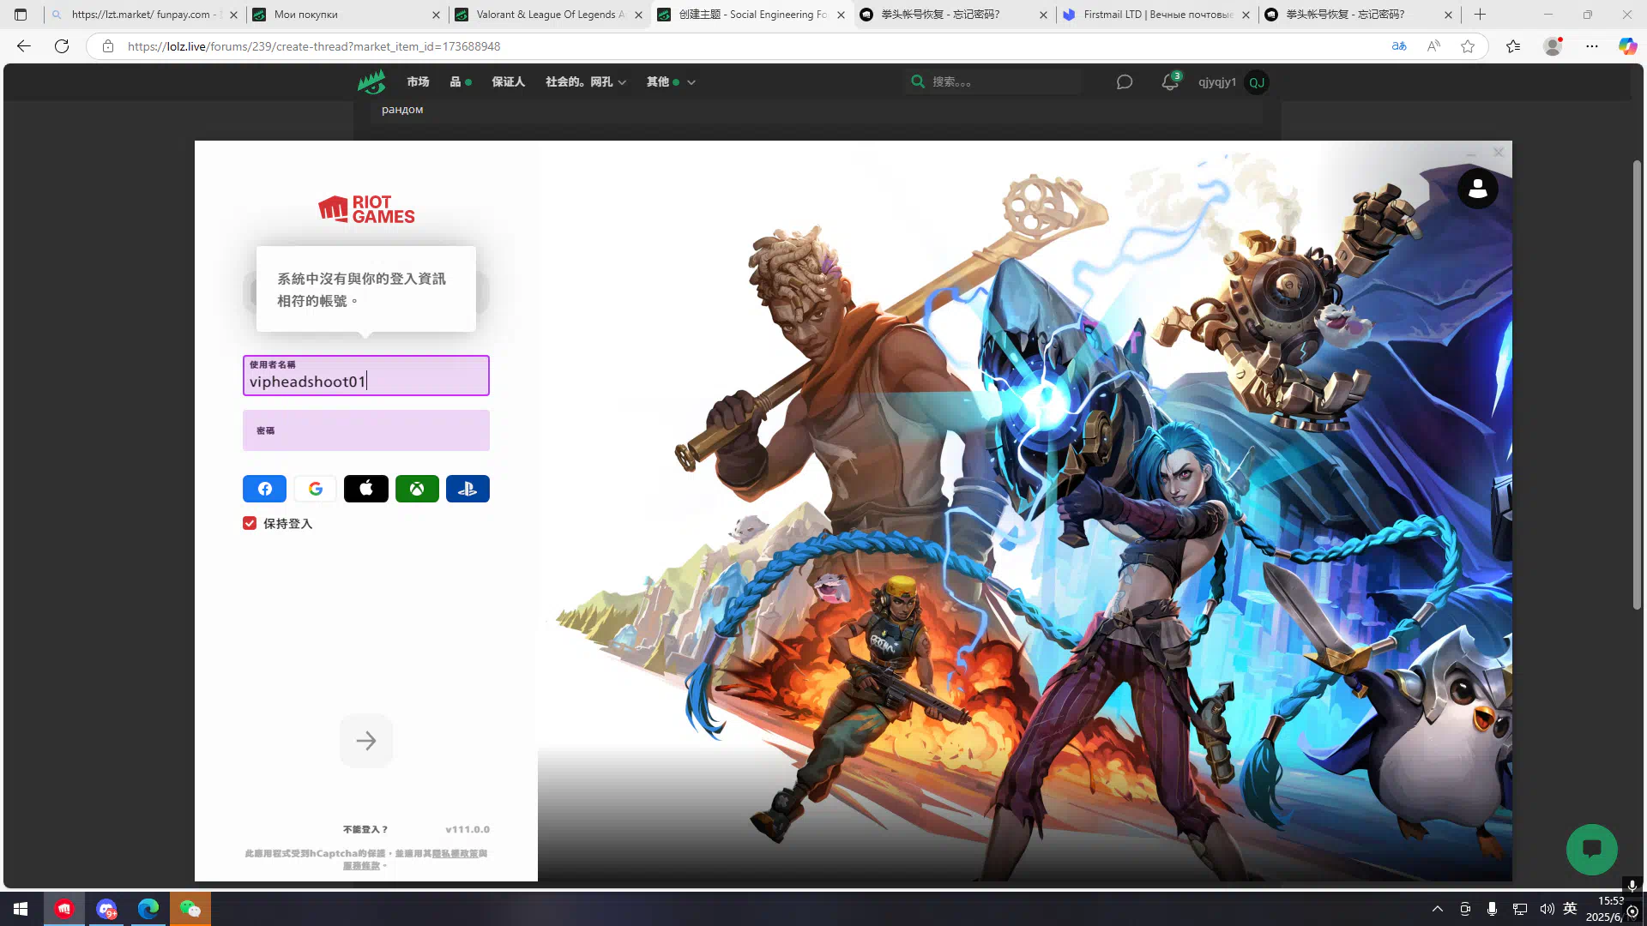Focus the username field containing vipheadshoot01
This screenshot has height=926, width=1647.
tap(366, 376)
